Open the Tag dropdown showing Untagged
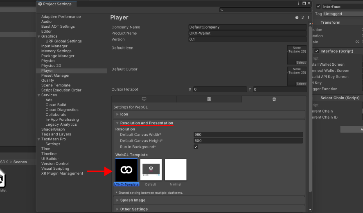 point(343,14)
